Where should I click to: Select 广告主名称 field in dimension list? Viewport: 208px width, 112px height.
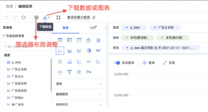tap(17, 69)
